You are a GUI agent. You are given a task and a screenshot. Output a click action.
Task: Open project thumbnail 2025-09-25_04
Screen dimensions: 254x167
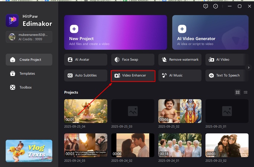pos(86,111)
